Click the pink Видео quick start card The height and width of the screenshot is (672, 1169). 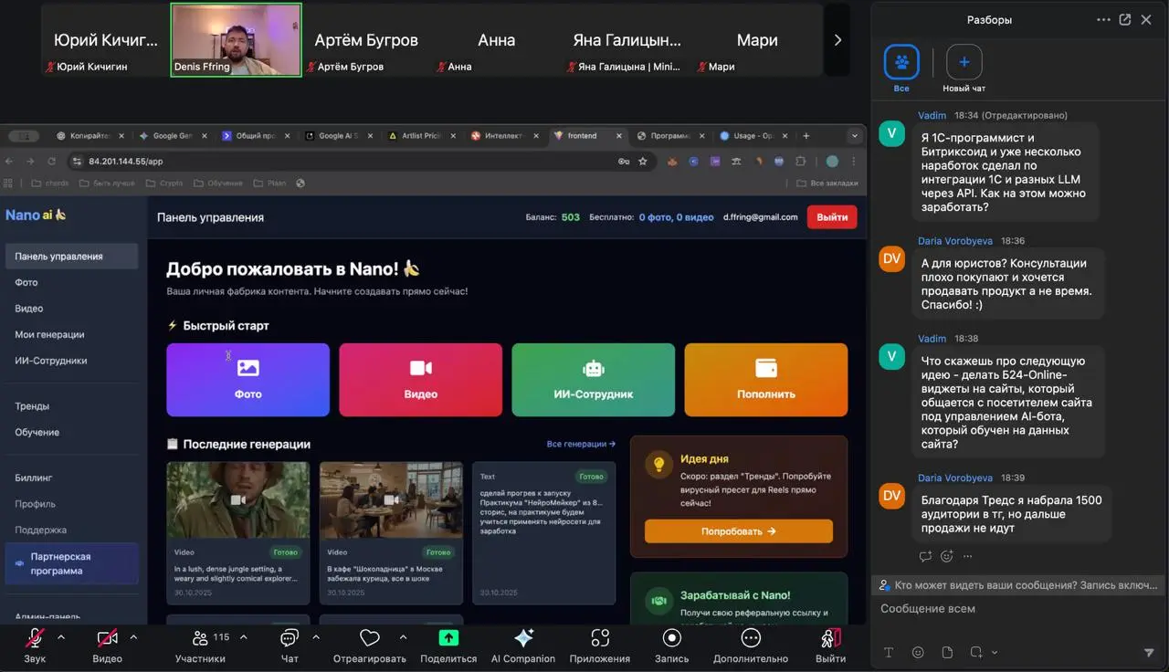click(x=420, y=380)
